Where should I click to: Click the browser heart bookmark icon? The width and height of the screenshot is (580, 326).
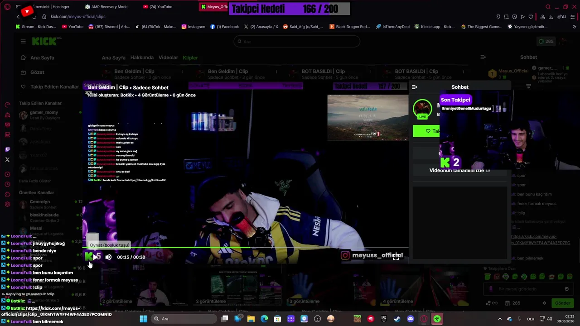pyautogui.click(x=531, y=17)
